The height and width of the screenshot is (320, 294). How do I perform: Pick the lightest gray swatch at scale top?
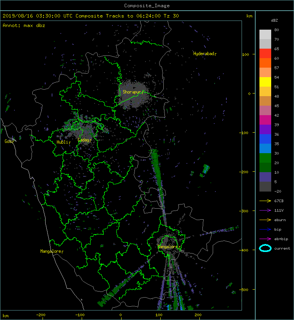265,34
